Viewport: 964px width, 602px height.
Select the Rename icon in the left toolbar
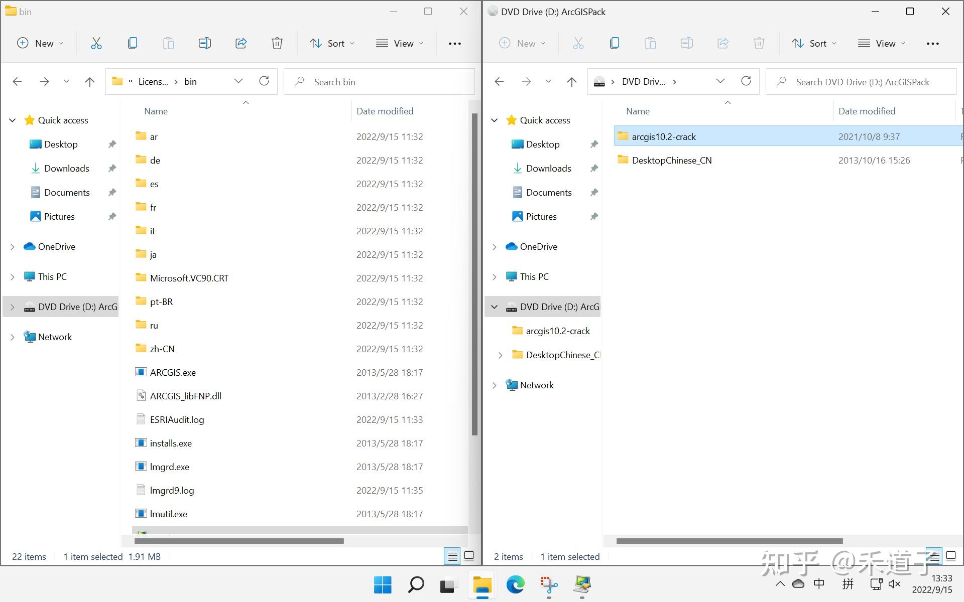pos(205,43)
